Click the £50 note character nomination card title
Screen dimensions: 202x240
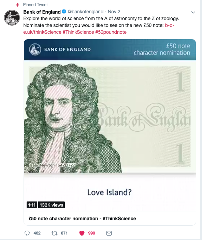tap(82, 219)
